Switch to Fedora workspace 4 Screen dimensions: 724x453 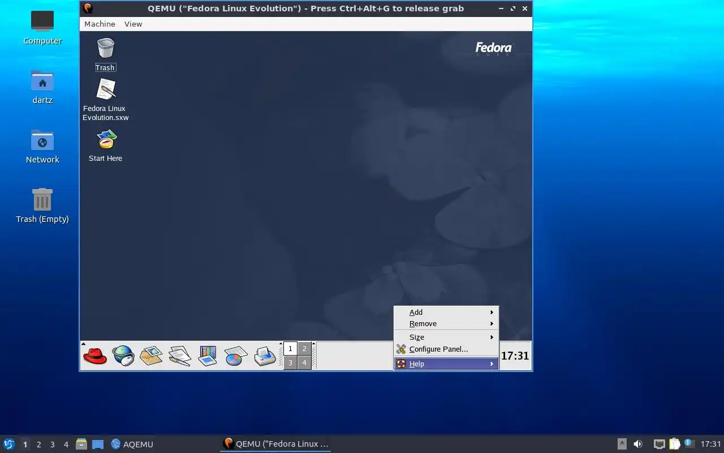304,362
